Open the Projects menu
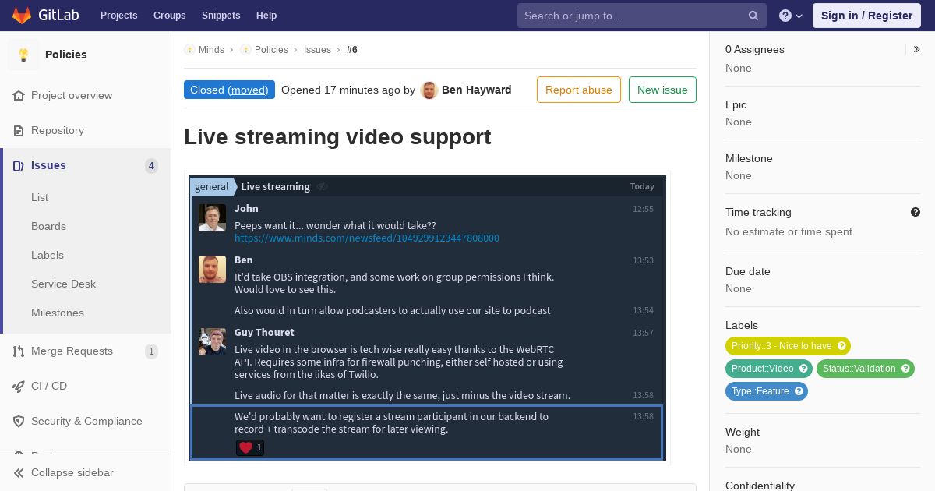 (118, 16)
